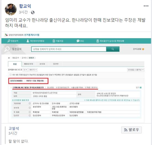Screen dimensions: 152x145
Task: Collapse the election record with 닫기
Action: pyautogui.click(x=139, y=88)
